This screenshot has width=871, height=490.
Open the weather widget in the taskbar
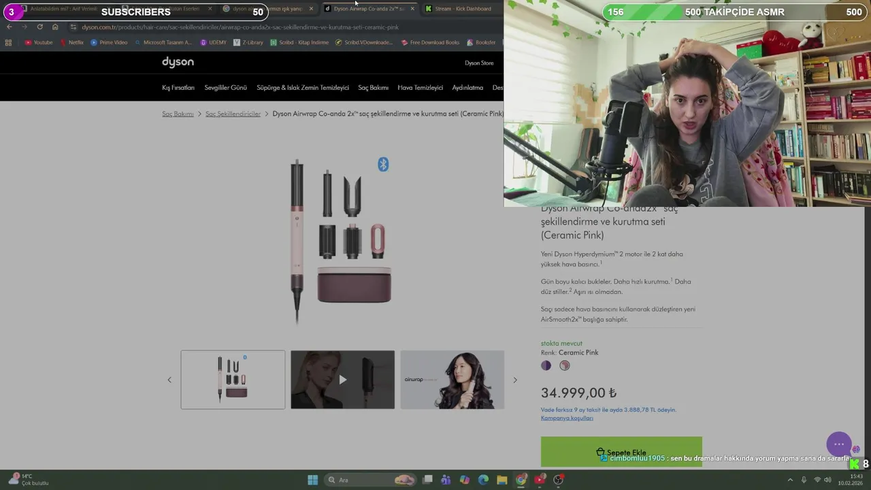click(29, 480)
